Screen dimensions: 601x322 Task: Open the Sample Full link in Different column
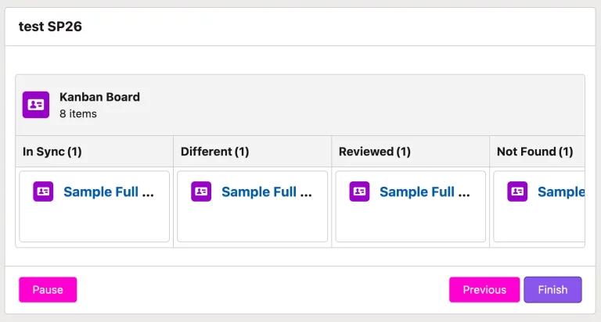click(x=267, y=191)
